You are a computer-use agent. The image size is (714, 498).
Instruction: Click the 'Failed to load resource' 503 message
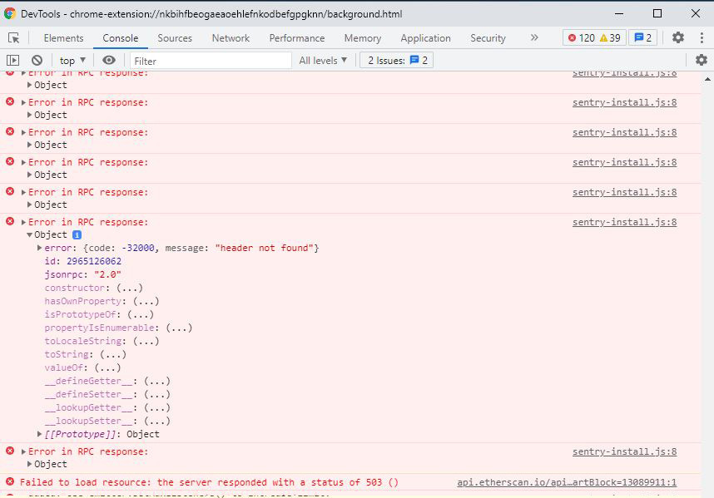tap(209, 482)
